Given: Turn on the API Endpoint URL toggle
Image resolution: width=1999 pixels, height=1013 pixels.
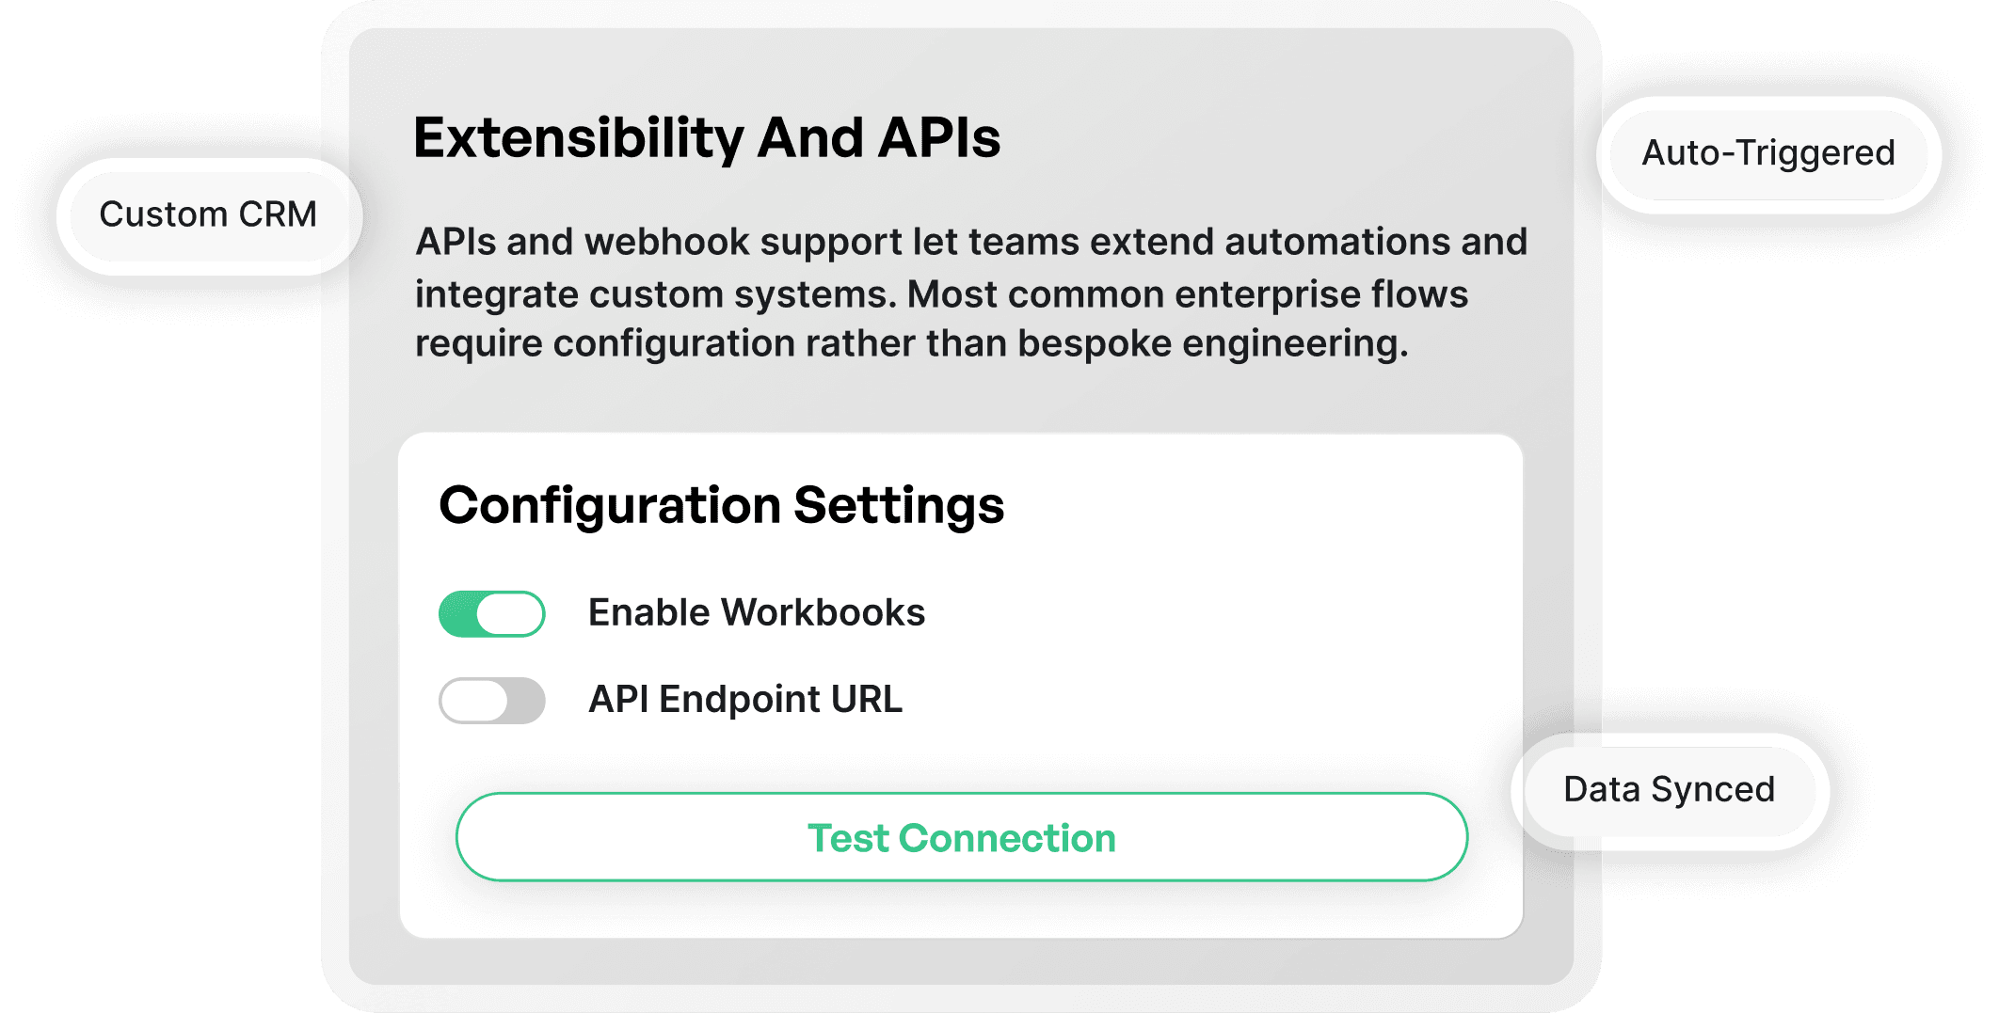Looking at the screenshot, I should tap(491, 700).
